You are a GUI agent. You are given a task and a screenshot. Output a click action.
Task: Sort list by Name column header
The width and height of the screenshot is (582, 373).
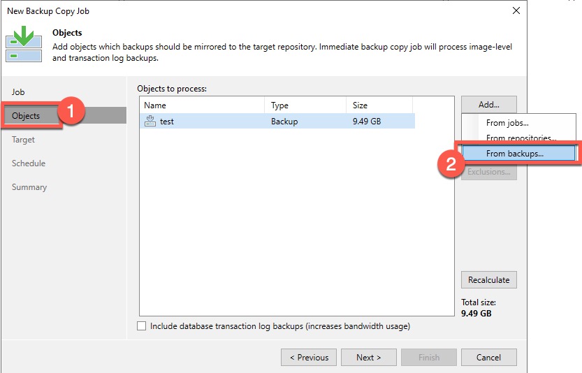[x=201, y=105]
